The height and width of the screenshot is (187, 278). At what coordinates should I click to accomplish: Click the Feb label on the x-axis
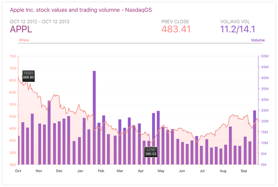(101, 171)
